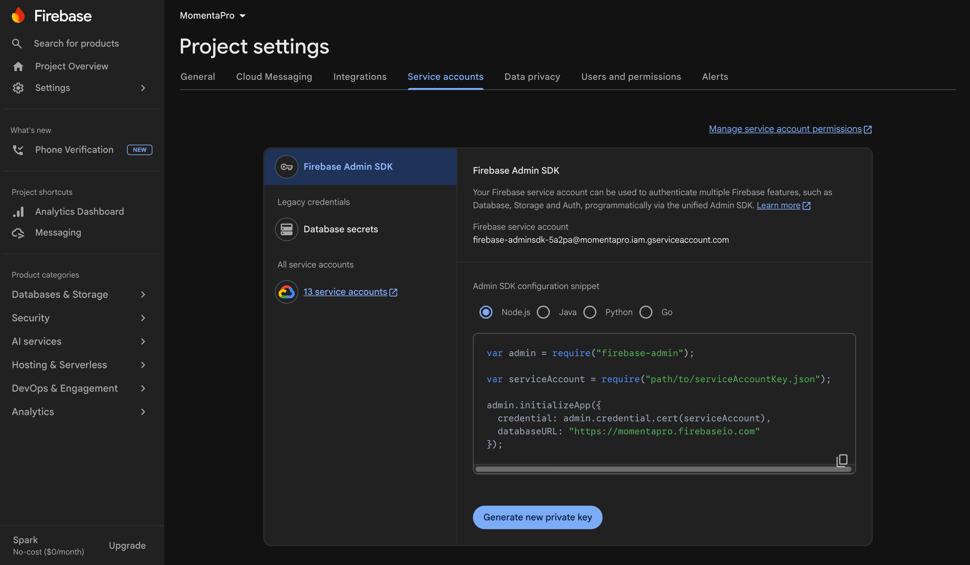Switch to the Alerts tab
970x565 pixels.
pyautogui.click(x=715, y=77)
